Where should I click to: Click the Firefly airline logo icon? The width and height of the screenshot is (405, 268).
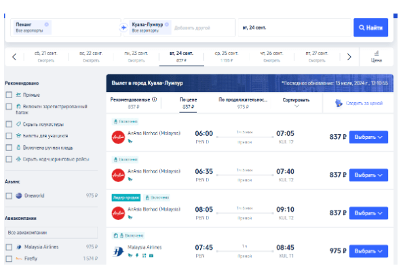18,259
